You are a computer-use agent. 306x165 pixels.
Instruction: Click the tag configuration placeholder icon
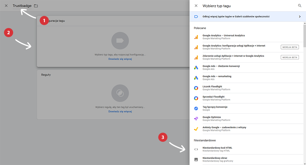pos(120,40)
